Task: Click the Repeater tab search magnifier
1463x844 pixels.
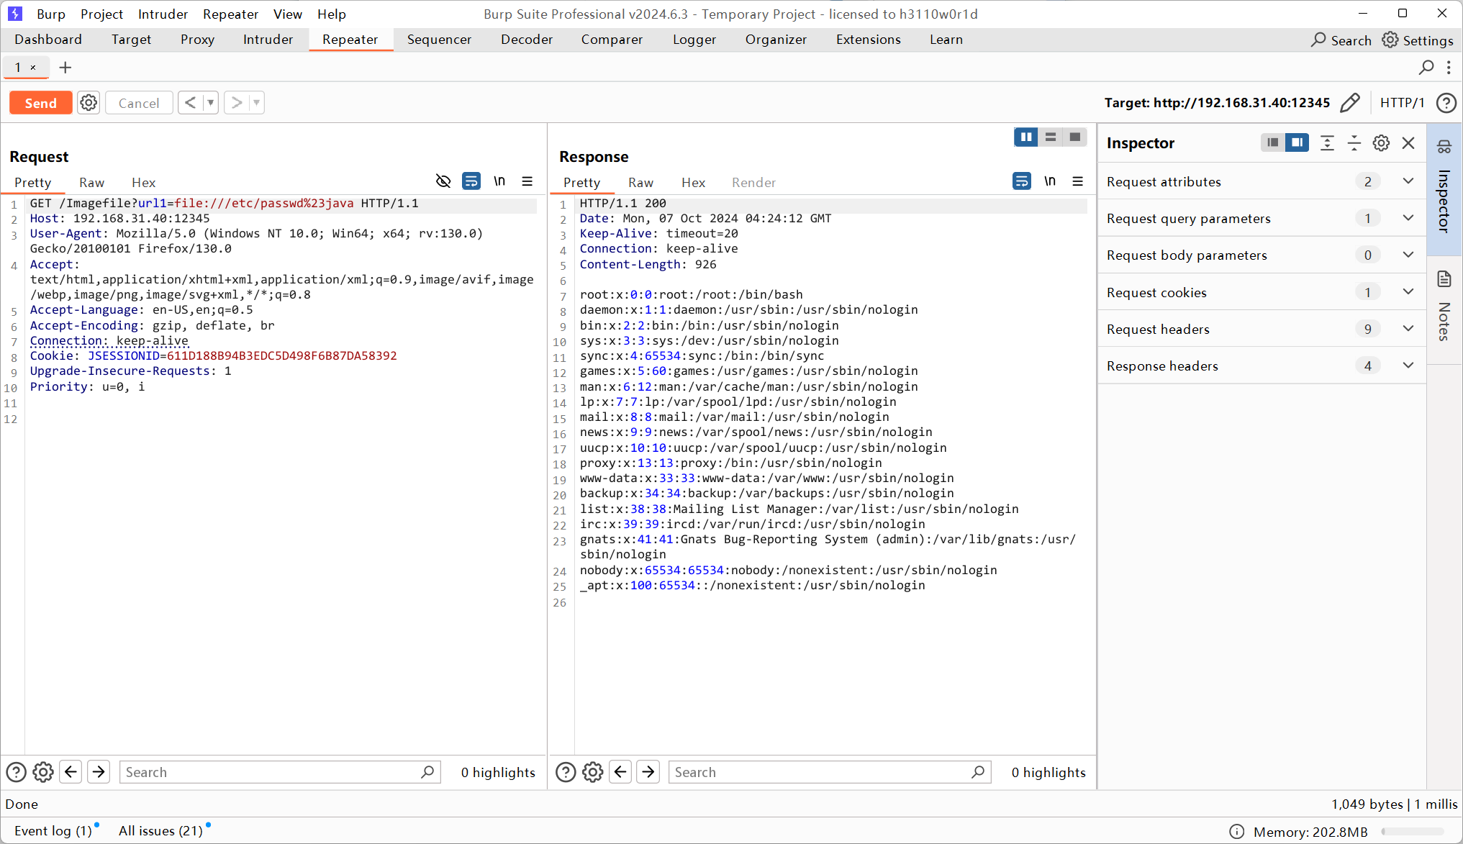Action: 1426,68
